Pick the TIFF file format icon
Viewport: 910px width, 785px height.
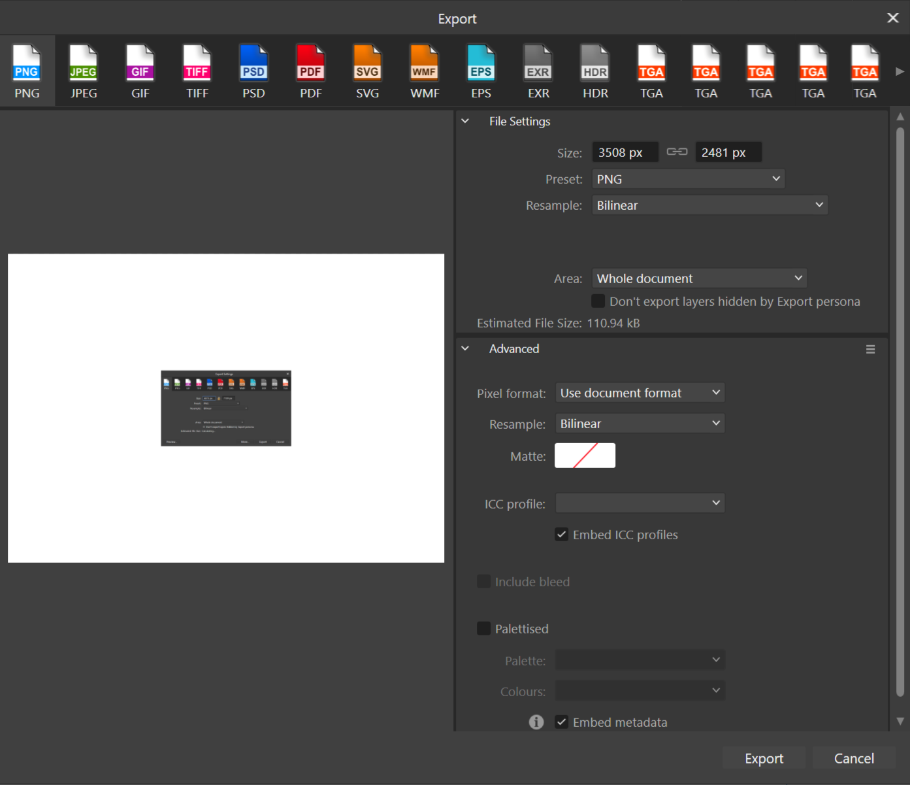click(197, 71)
